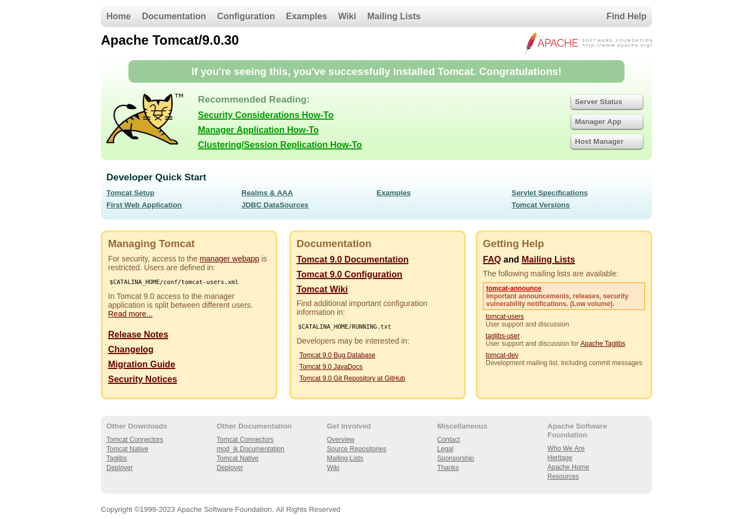Open the Migration Guide link

point(142,364)
